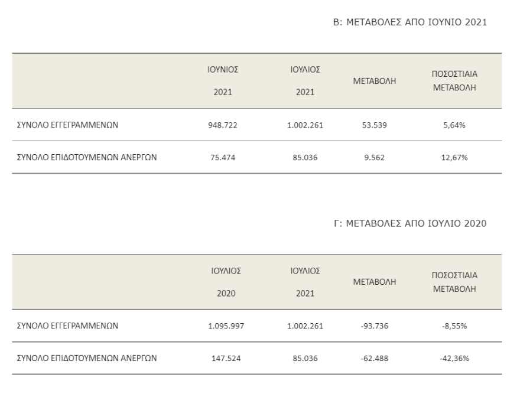Image resolution: width=520 pixels, height=400 pixels.
Task: Click the -8,55% percentage cell
Action: click(455, 326)
